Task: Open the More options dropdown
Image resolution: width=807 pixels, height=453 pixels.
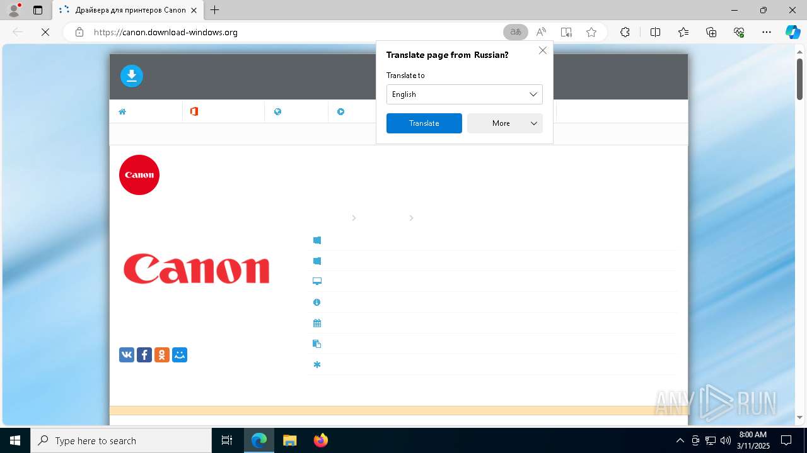Action: 505,123
